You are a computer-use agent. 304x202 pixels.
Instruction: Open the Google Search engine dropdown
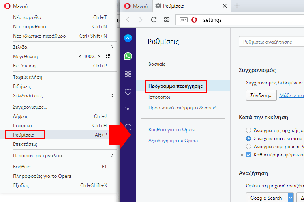270,198
